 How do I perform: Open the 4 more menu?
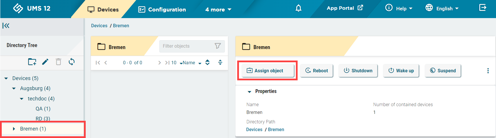coord(218,9)
